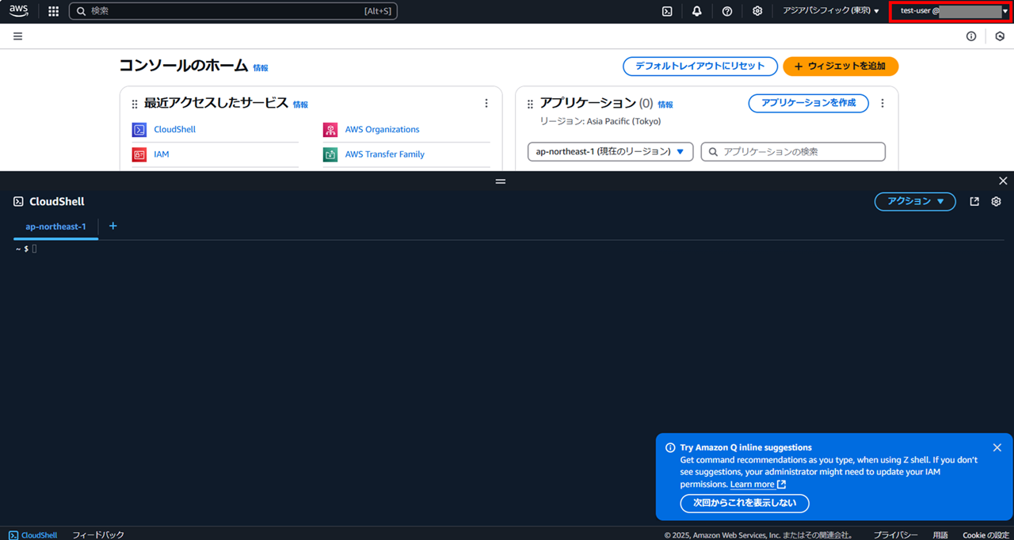Open フィードバック in the footer
This screenshot has width=1014, height=540.
[x=98, y=535]
